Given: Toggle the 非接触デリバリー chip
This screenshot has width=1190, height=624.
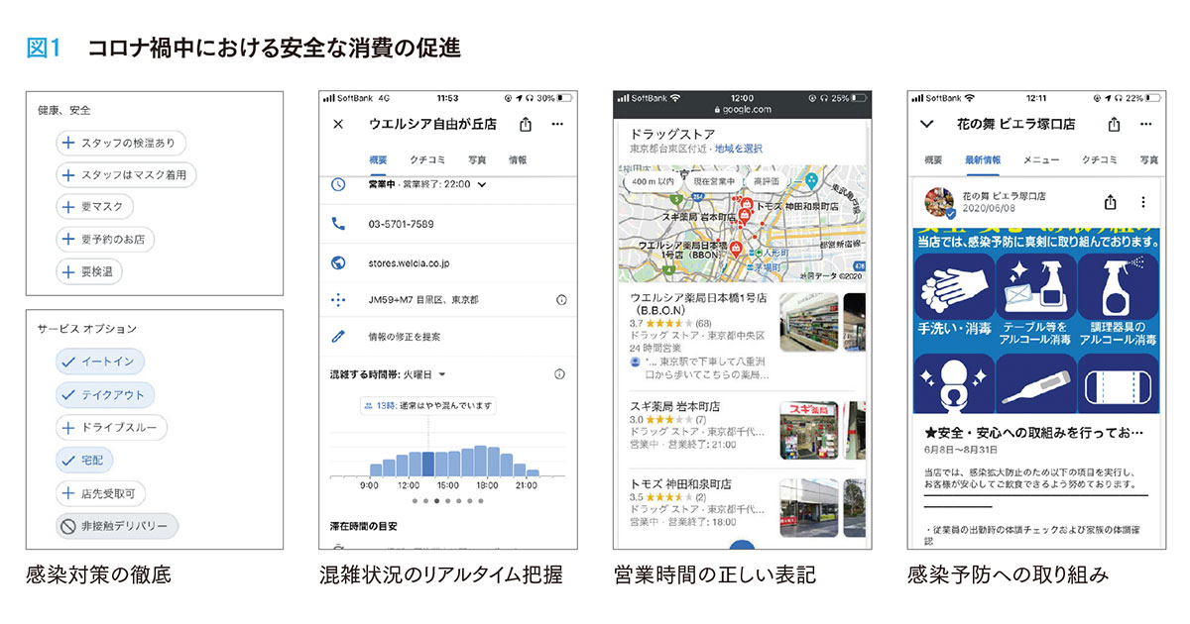Looking at the screenshot, I should [117, 525].
